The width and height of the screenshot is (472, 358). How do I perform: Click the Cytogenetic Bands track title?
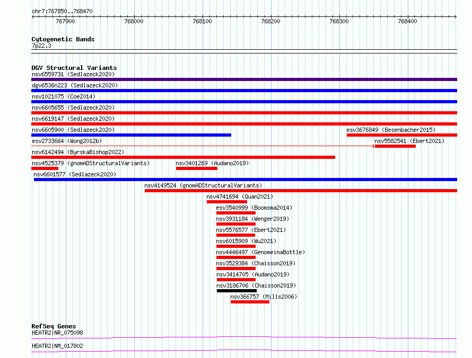(x=63, y=39)
